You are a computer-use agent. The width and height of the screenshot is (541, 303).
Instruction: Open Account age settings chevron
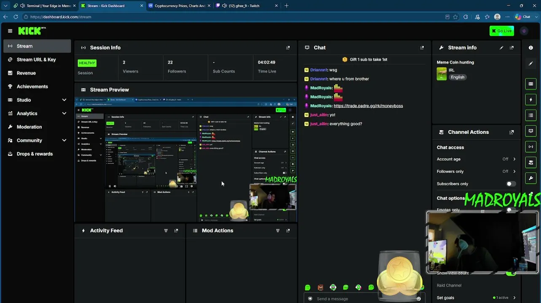(514, 159)
